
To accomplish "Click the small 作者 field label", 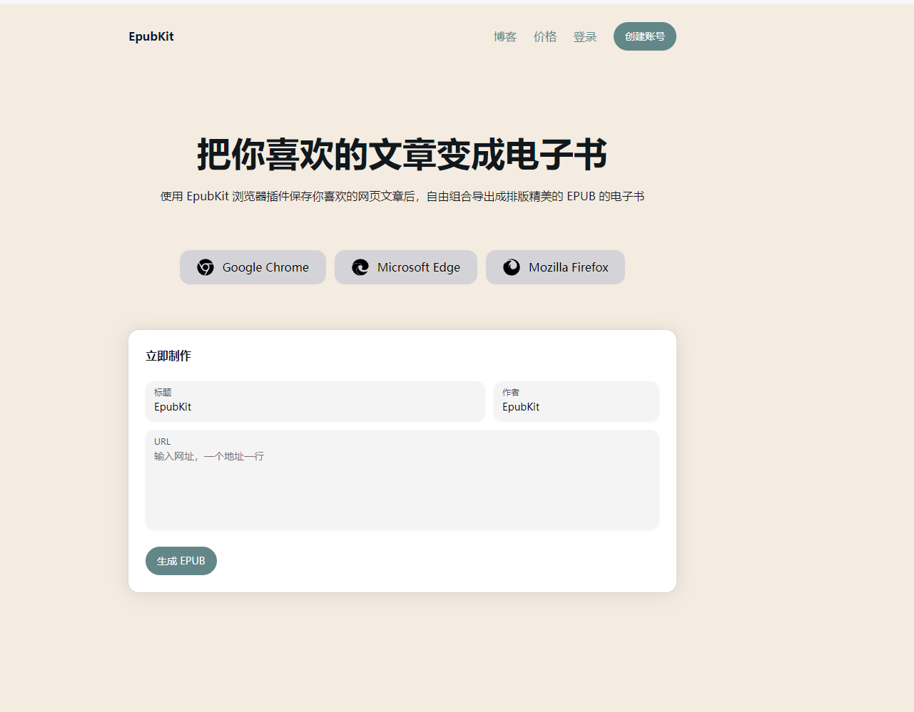I will 511,392.
